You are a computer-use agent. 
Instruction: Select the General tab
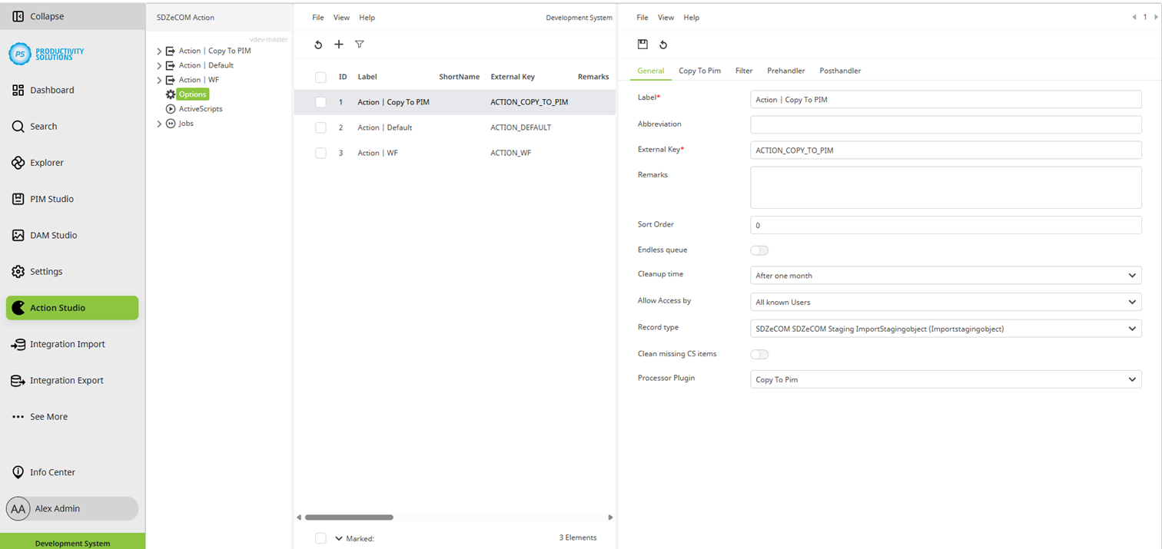(x=651, y=71)
